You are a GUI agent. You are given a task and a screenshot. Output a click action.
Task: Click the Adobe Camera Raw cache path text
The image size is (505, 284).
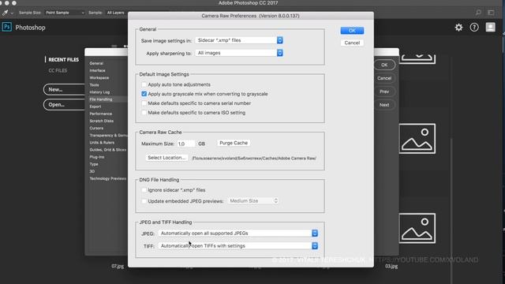click(254, 158)
